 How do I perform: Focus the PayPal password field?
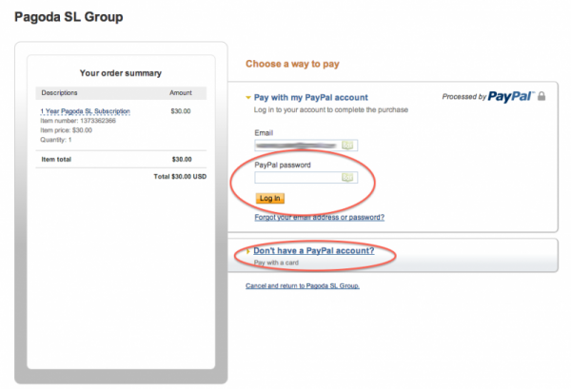[x=305, y=178]
